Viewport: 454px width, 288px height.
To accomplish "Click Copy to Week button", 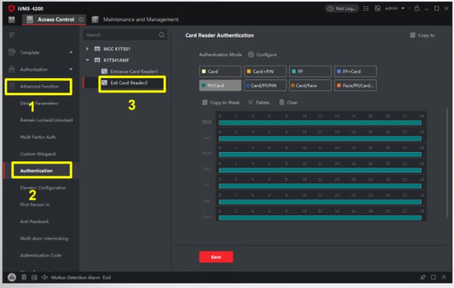I will [220, 102].
